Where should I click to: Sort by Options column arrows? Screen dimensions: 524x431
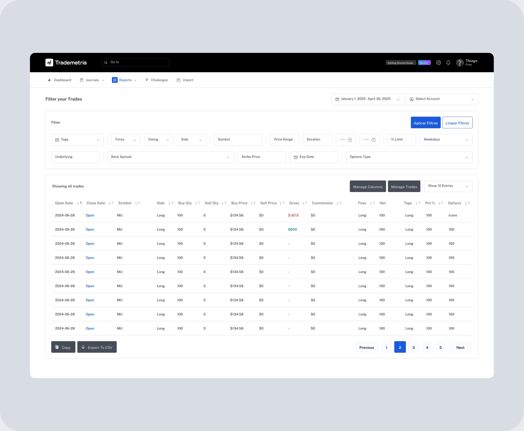click(x=467, y=203)
